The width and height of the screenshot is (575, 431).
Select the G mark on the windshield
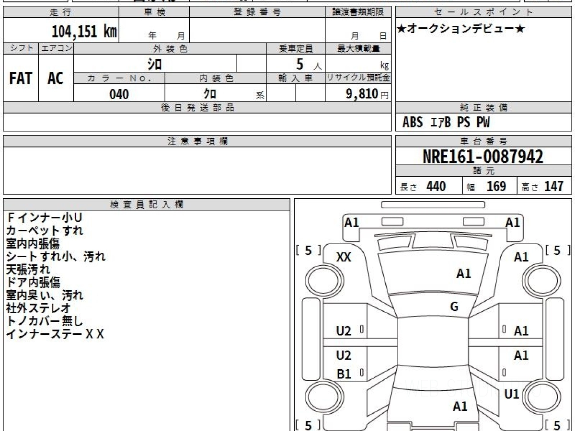coord(454,307)
